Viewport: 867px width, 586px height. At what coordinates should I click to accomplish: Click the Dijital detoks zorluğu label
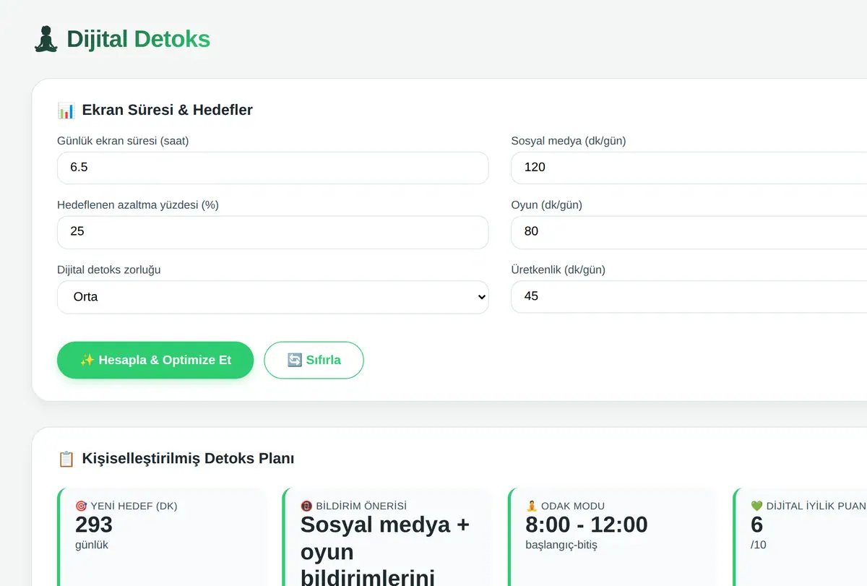pos(109,270)
